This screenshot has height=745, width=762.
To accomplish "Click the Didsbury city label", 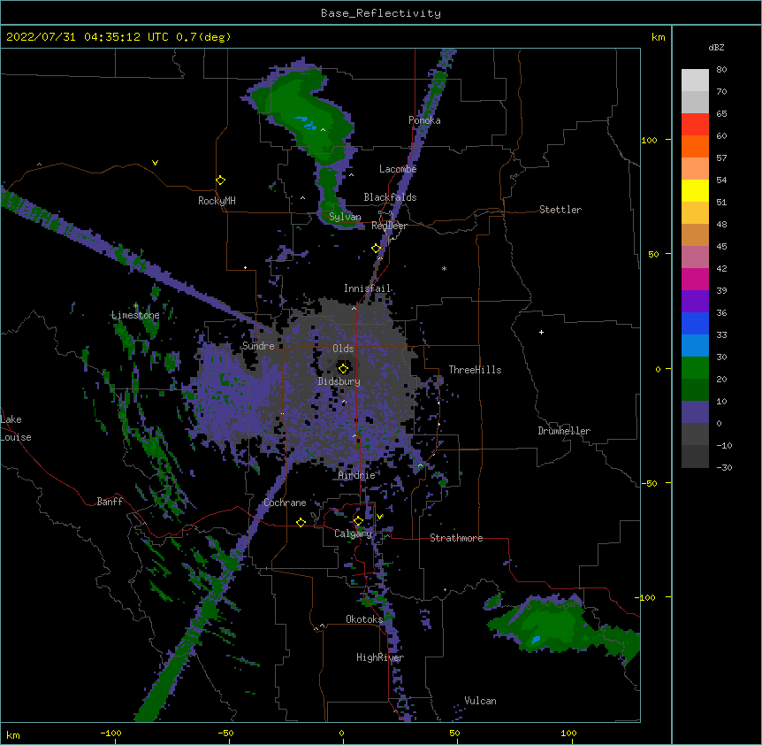I will click(x=339, y=381).
